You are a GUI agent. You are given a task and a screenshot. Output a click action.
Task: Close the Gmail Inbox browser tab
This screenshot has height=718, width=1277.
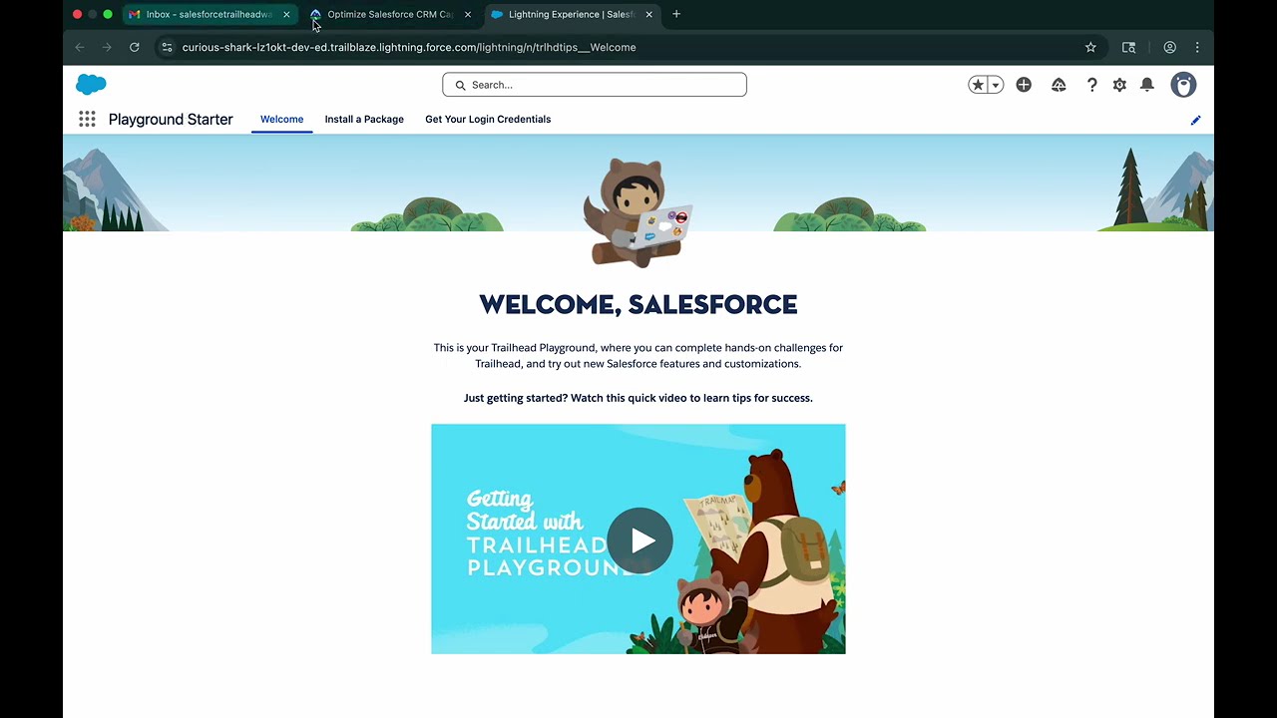click(286, 14)
